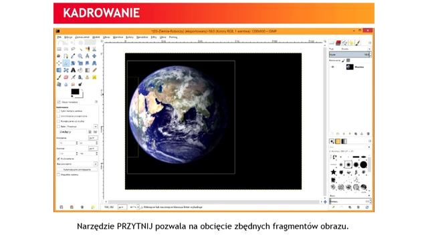
Task: Select the Pencil tool
Action: coord(94,70)
